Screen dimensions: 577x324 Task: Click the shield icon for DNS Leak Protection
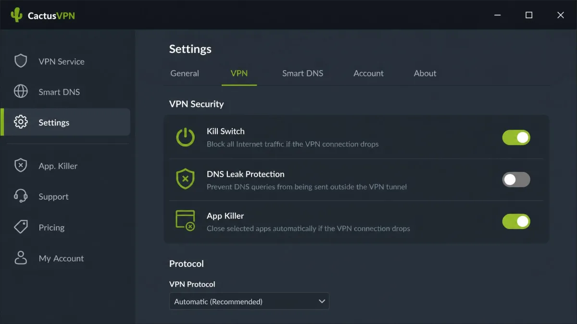(185, 179)
